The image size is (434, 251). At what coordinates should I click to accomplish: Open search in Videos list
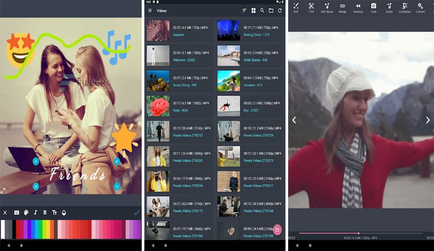click(262, 10)
